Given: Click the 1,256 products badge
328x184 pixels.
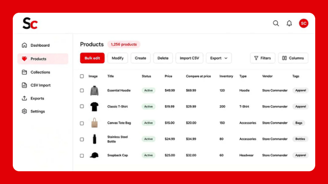Looking at the screenshot, I should 124,44.
